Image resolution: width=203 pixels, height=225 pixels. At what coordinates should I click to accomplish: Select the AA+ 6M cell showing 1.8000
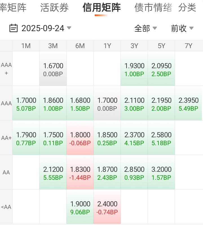click(80, 138)
